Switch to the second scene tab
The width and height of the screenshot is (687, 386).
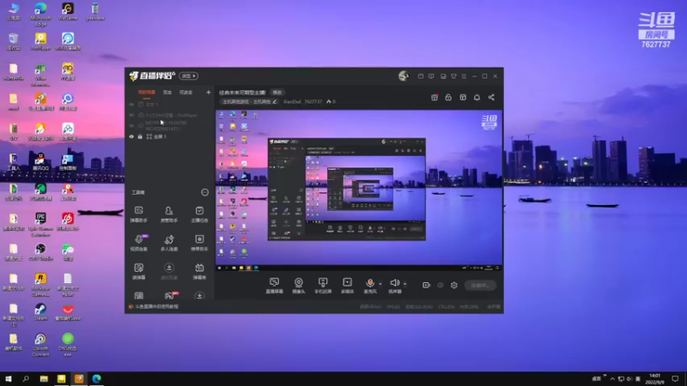click(167, 93)
